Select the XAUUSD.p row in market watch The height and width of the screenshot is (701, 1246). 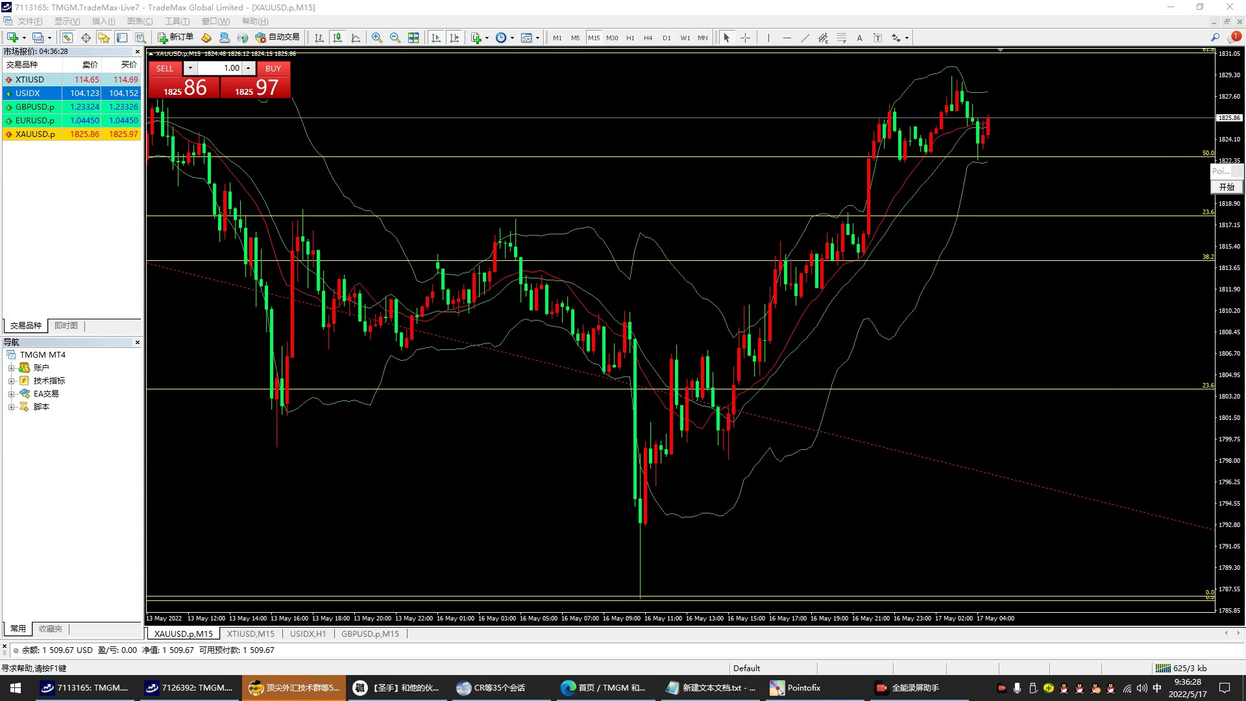tap(36, 134)
